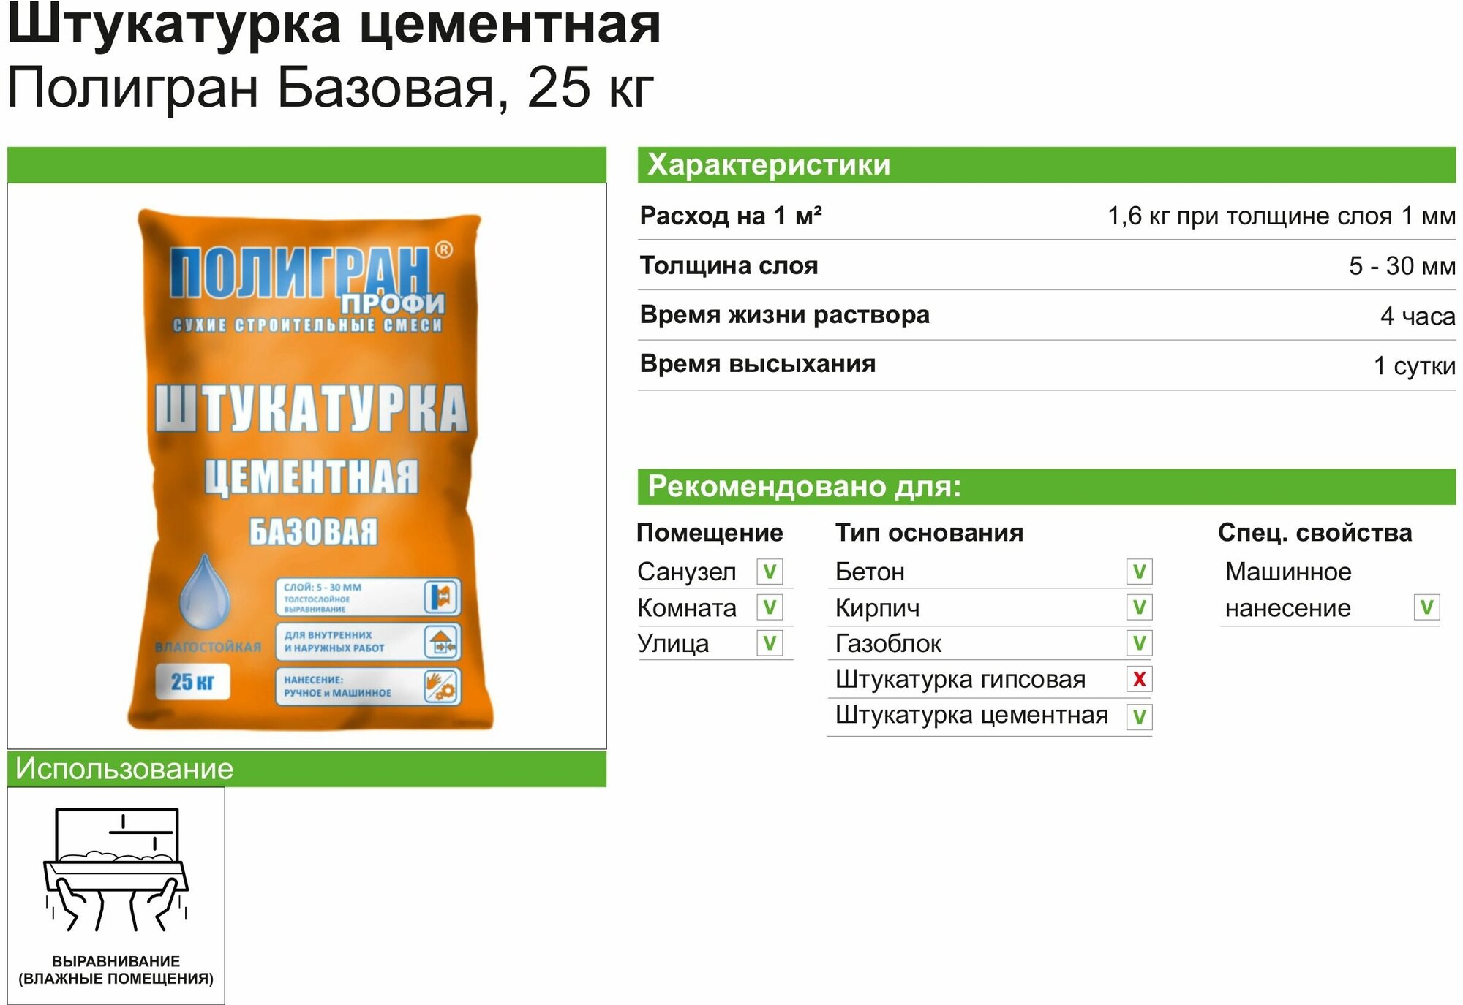This screenshot has height=1005, width=1463.
Task: Toggle the Машинное нанесение checkmark box
Action: click(1426, 607)
